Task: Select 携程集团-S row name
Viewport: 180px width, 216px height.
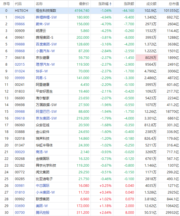Action: 45,38
